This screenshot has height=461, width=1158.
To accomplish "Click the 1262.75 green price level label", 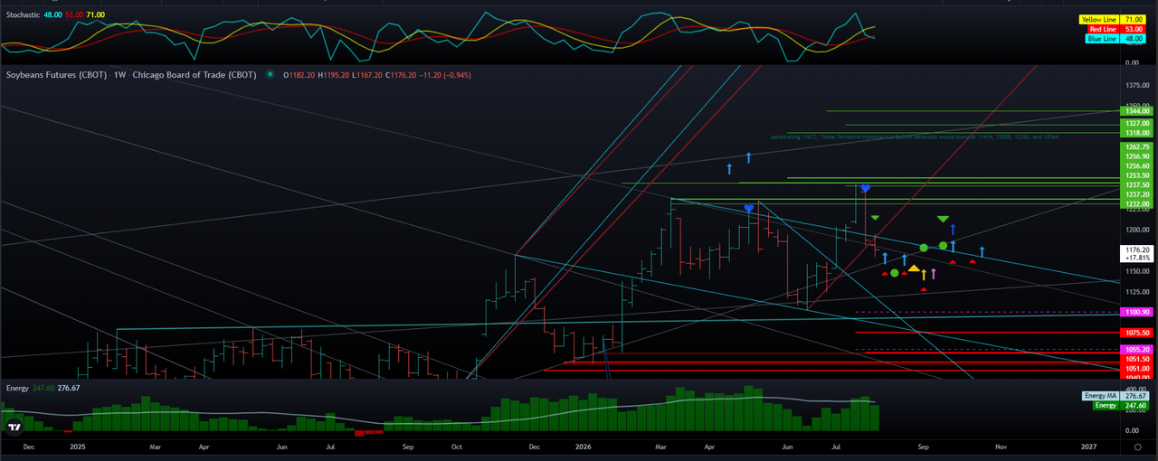I will [1137, 146].
